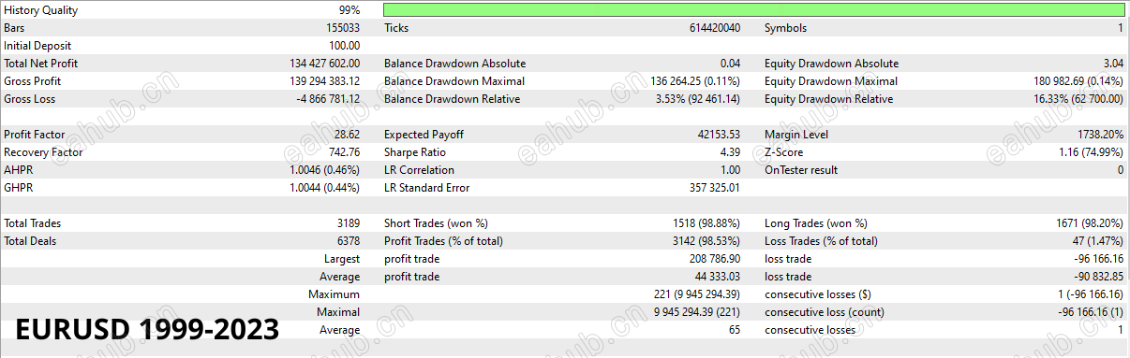The height and width of the screenshot is (358, 1130).
Task: Select LR Standard Error value 357 325.01
Action: coord(715,188)
